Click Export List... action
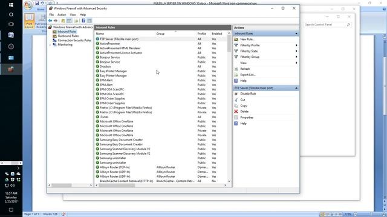387x217 pixels. click(x=248, y=75)
